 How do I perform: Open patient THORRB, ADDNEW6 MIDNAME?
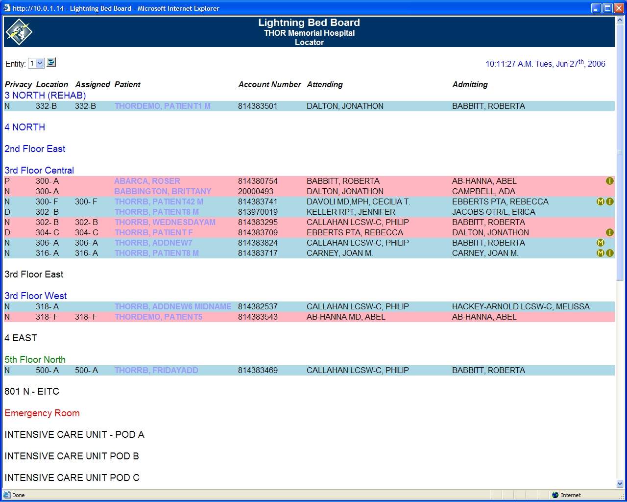(173, 306)
